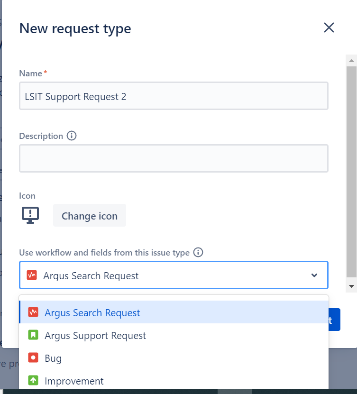357x394 pixels.
Task: Select the Improvement option
Action: (x=74, y=381)
